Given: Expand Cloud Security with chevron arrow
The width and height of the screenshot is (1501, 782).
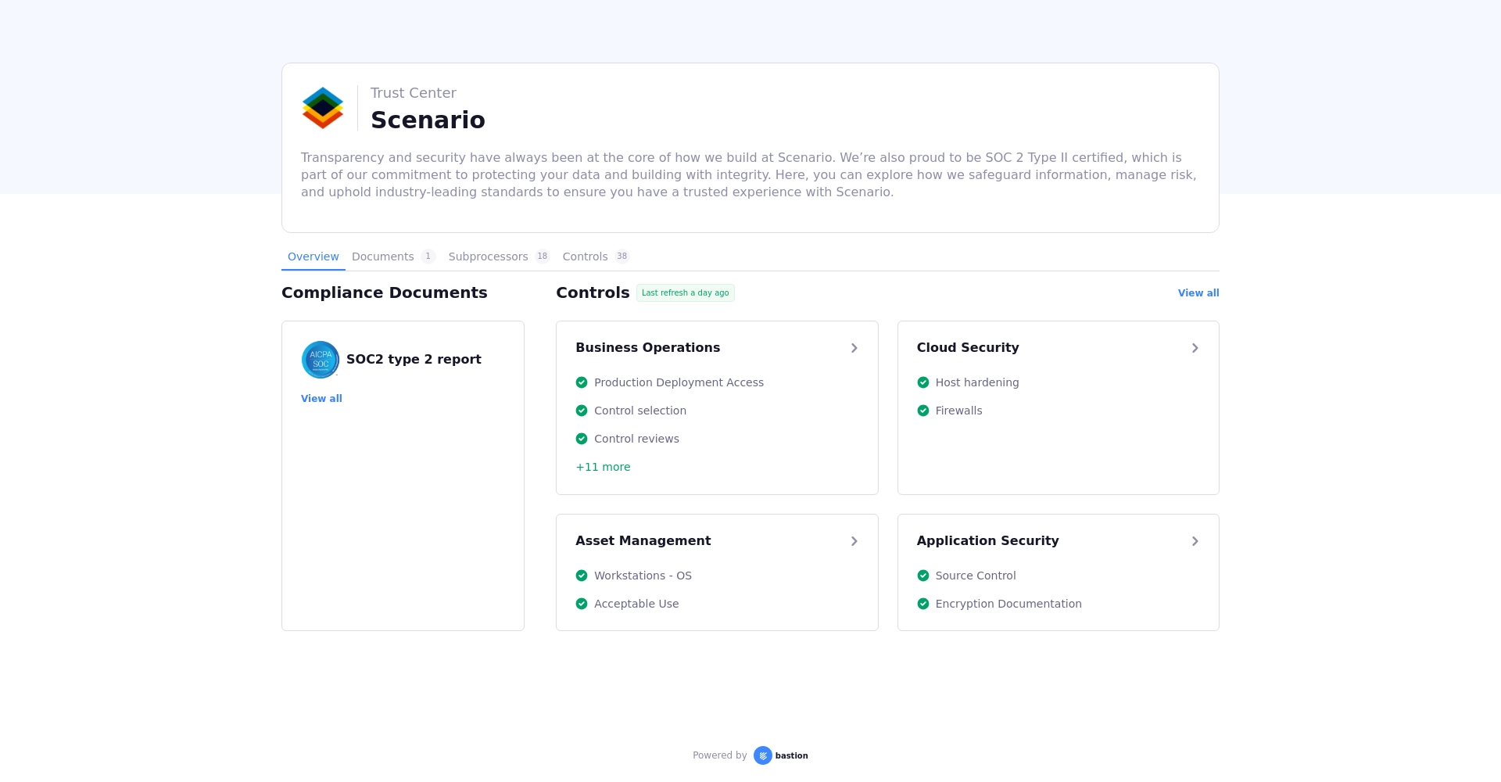Looking at the screenshot, I should tap(1195, 348).
